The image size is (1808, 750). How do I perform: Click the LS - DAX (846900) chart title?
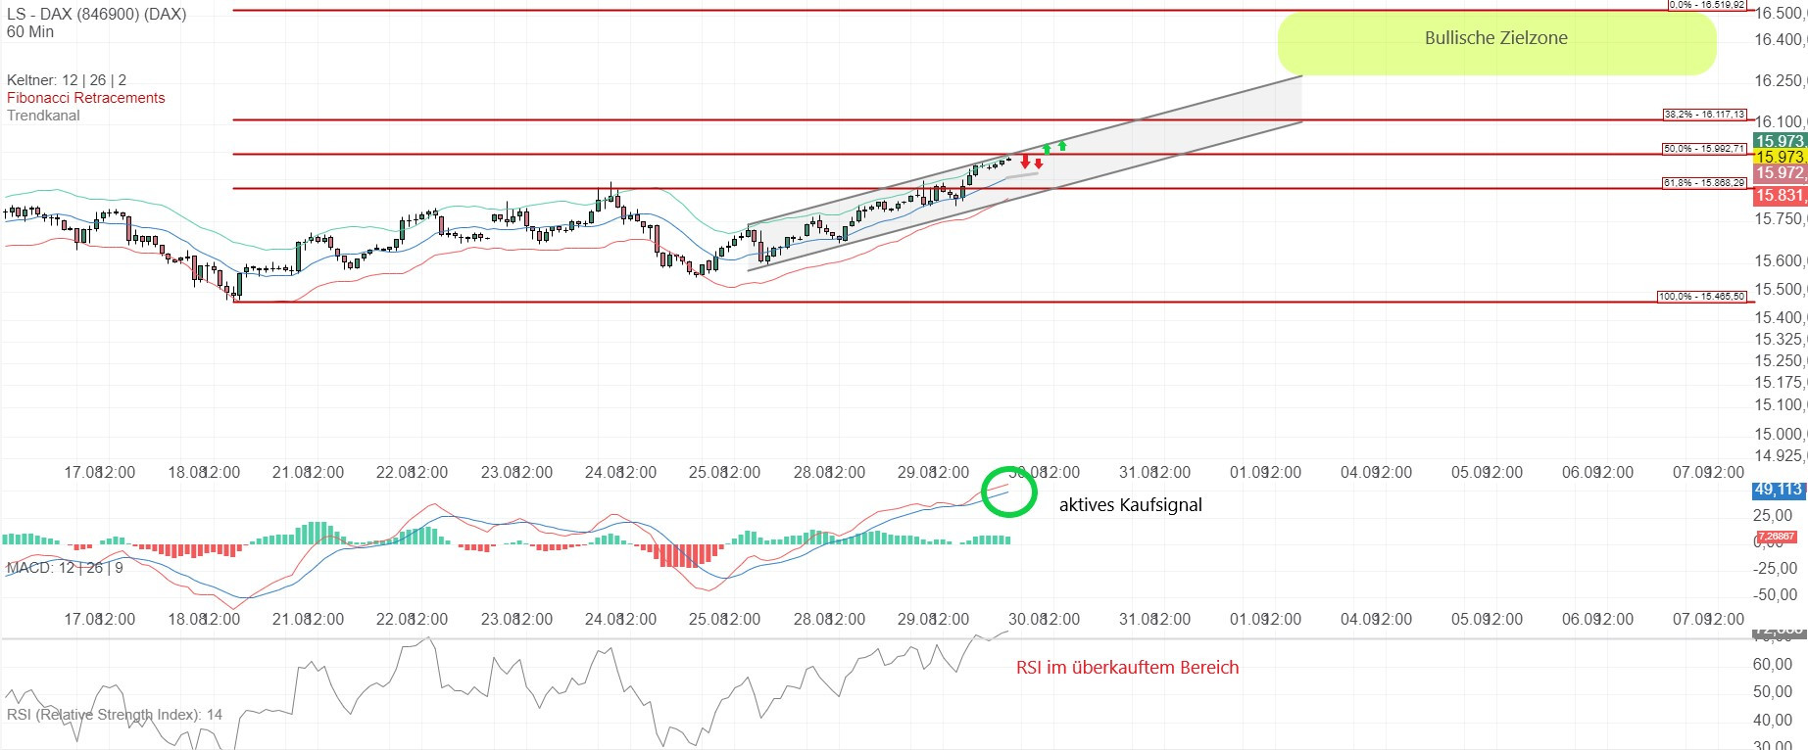pyautogui.click(x=96, y=15)
